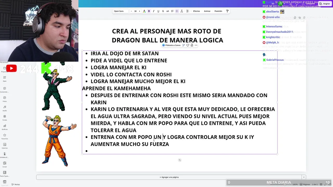Open the Audio sidebar panel

(x=5, y=109)
